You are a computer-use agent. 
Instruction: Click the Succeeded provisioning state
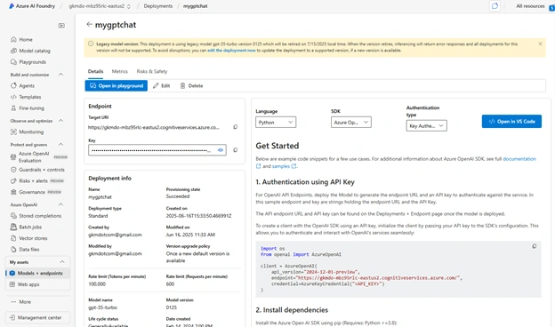[178, 196]
